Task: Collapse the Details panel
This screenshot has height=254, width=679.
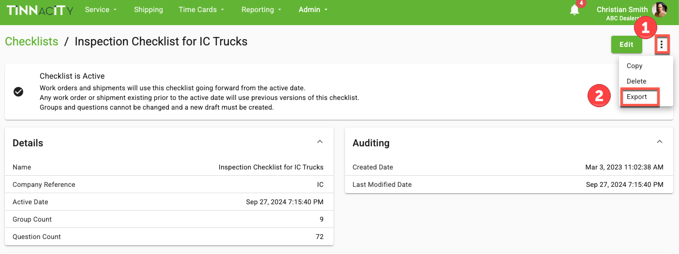Action: coord(319,142)
